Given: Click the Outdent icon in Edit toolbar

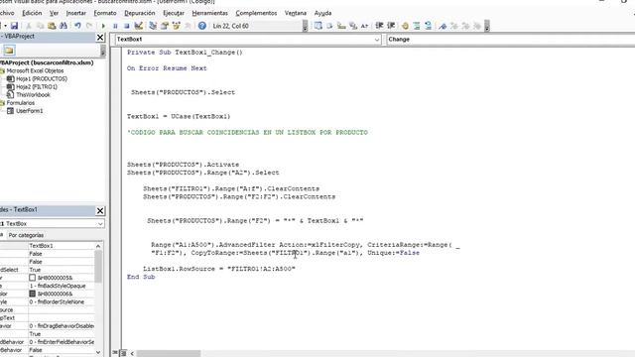Looking at the screenshot, I should tap(391, 26).
